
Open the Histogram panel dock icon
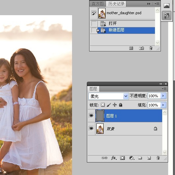pyautogui.click(x=166, y=6)
